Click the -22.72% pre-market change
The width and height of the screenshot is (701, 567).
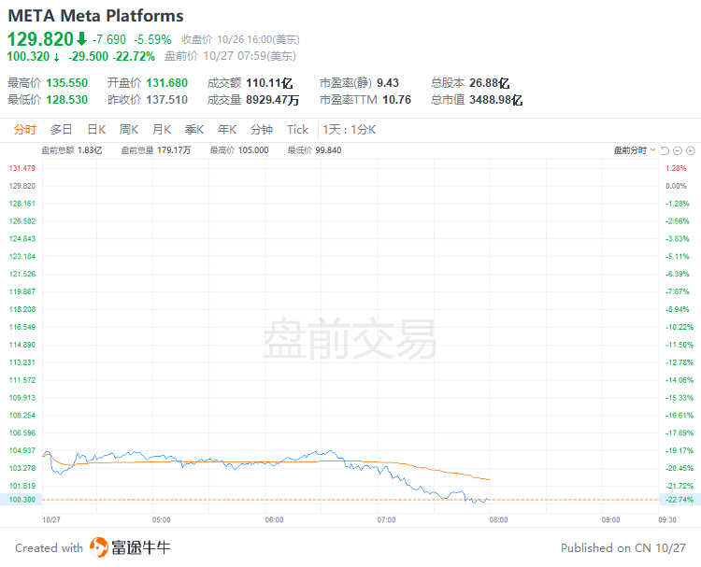(134, 56)
